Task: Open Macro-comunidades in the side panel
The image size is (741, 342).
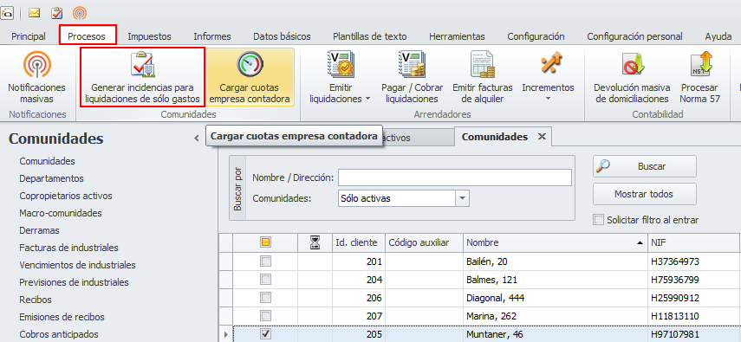Action: [61, 213]
